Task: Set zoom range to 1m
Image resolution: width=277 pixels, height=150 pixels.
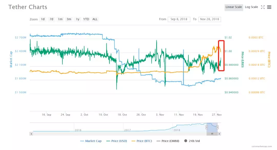Action: 60,19
